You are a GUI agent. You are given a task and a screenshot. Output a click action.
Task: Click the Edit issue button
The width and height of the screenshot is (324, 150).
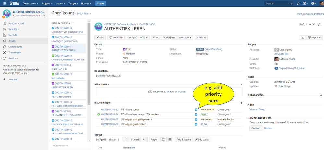(x=100, y=38)
